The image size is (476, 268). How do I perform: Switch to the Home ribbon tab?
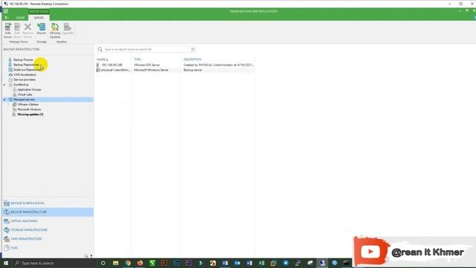[20, 18]
